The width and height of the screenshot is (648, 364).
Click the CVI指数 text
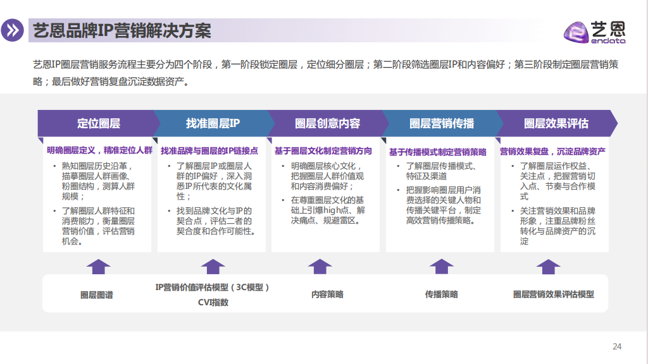(213, 302)
